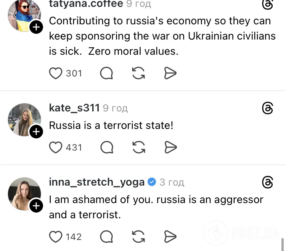Viewport: 286px width, 251px height.
Task: Follow inna_stretch_yoga using plus badge
Action: [x=36, y=206]
